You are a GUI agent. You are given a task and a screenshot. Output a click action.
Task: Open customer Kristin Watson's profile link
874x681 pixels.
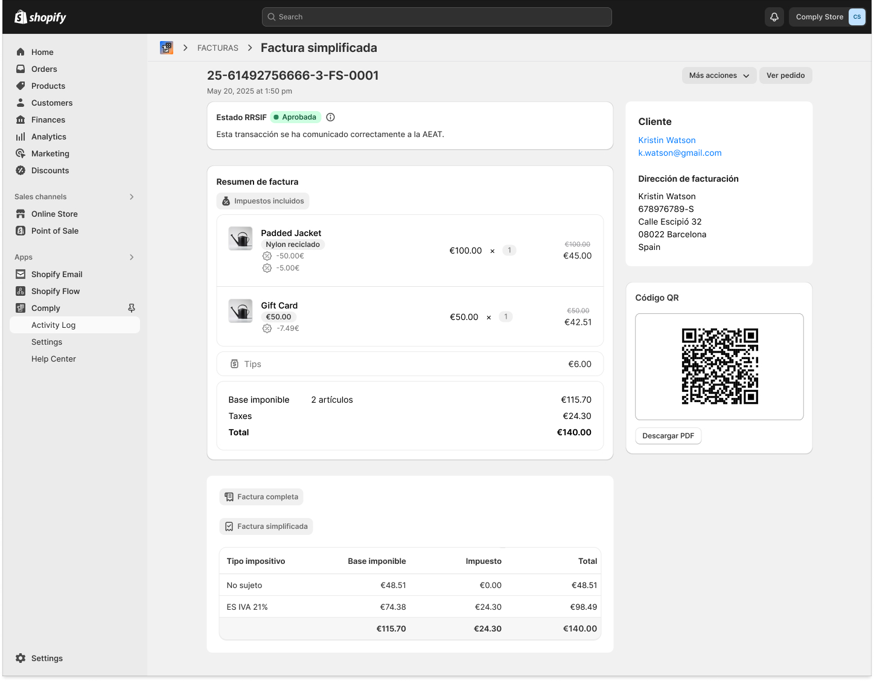coord(666,140)
